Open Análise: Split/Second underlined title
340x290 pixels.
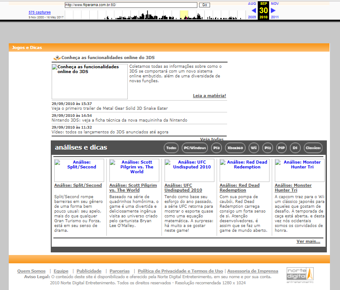click(x=78, y=185)
